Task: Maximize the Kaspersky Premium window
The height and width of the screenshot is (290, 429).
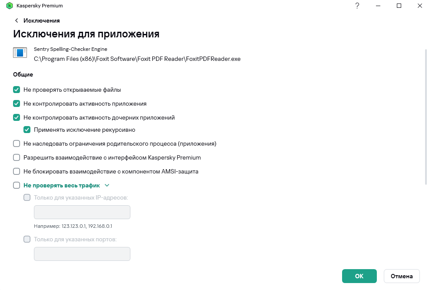Action: point(399,6)
